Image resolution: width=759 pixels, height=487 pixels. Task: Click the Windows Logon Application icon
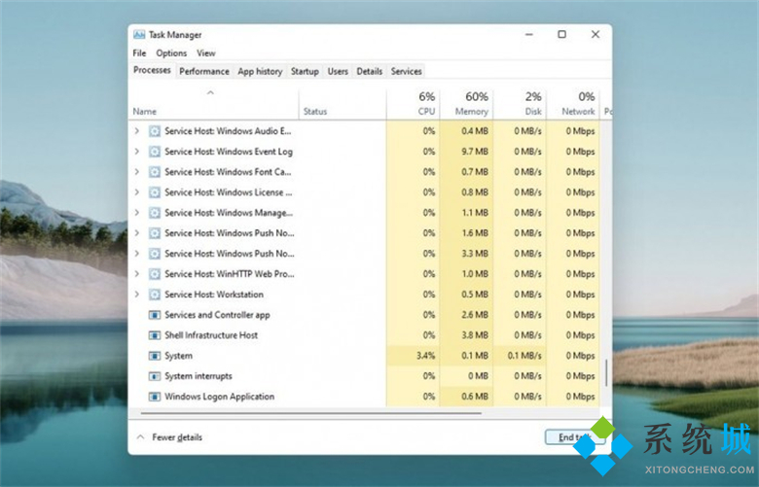155,397
